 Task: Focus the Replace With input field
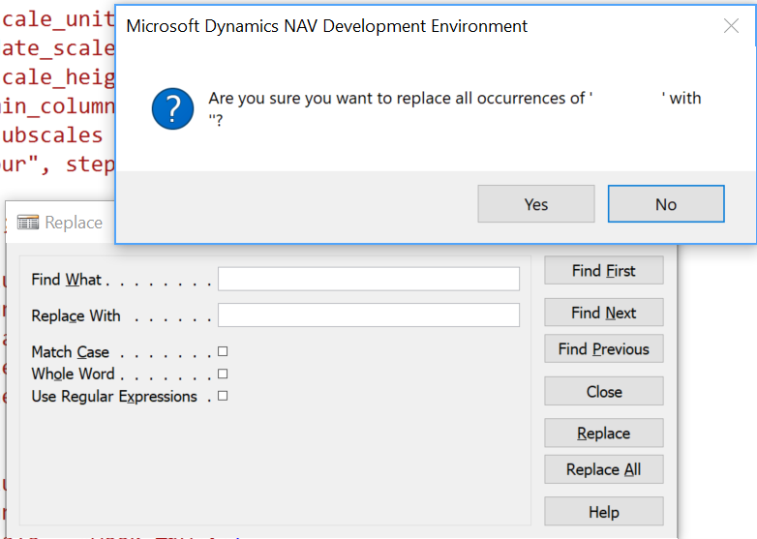point(369,315)
